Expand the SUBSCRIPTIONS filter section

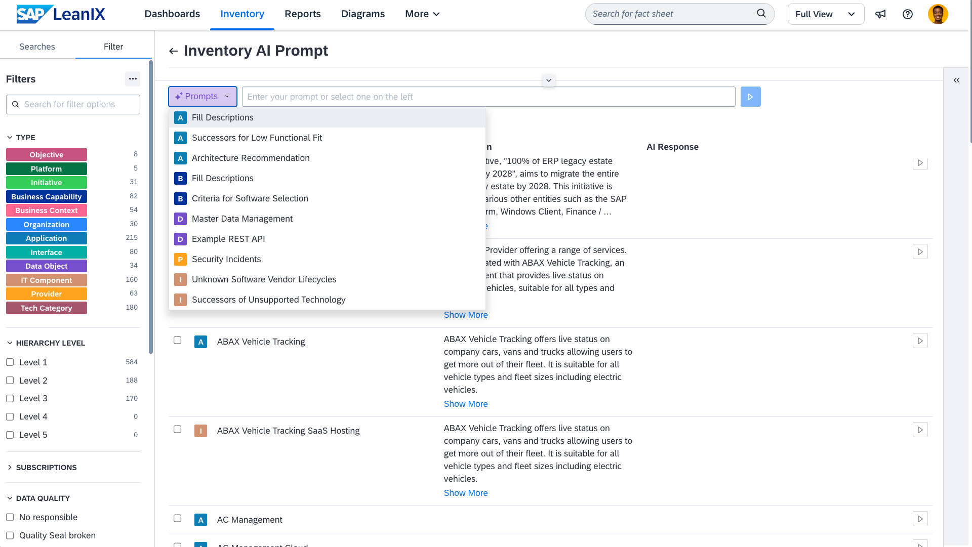pos(42,468)
